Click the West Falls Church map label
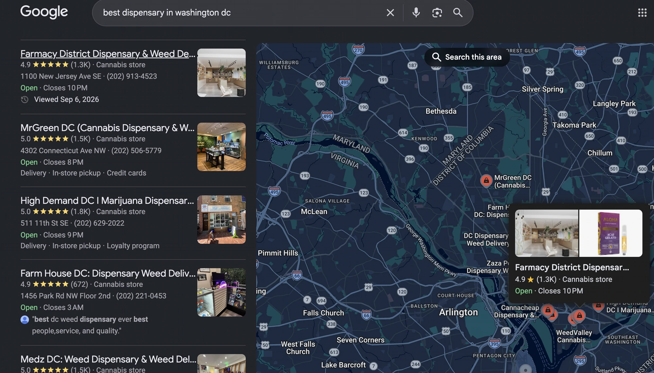The width and height of the screenshot is (654, 373). 298,348
